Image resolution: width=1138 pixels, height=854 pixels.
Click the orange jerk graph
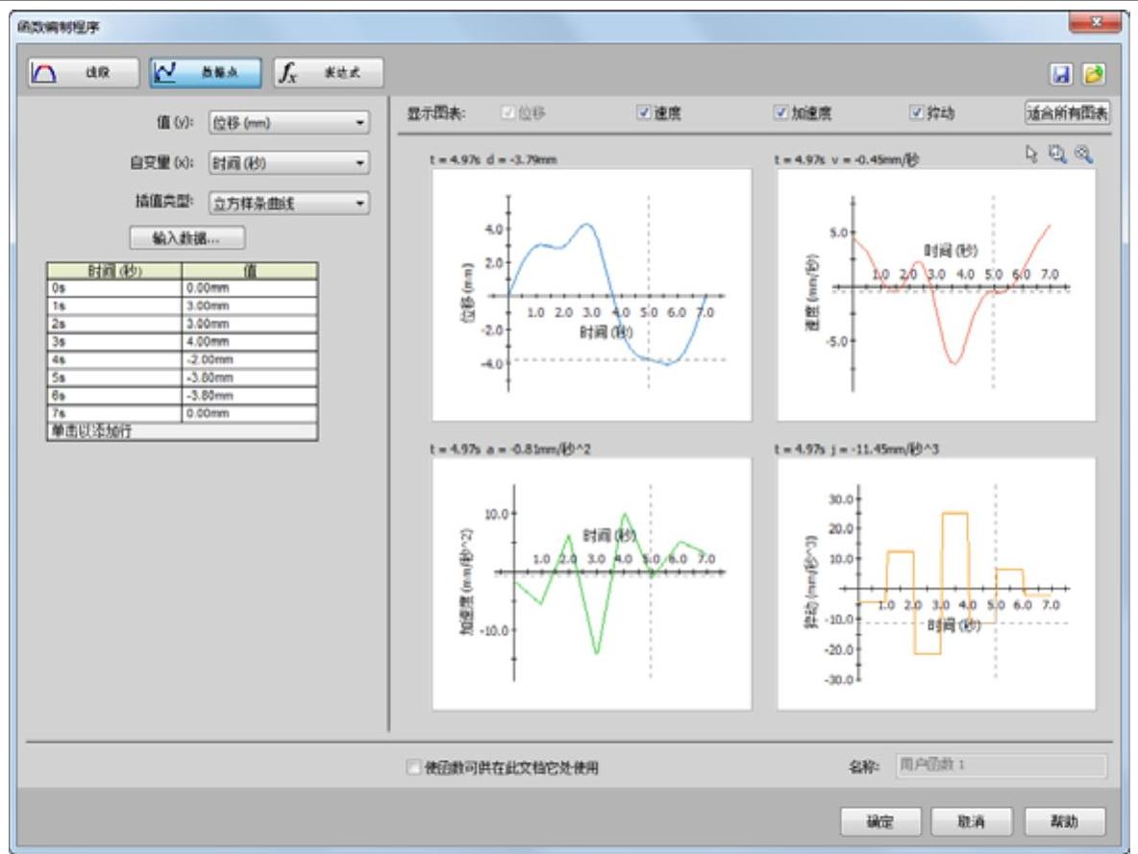pos(936,583)
